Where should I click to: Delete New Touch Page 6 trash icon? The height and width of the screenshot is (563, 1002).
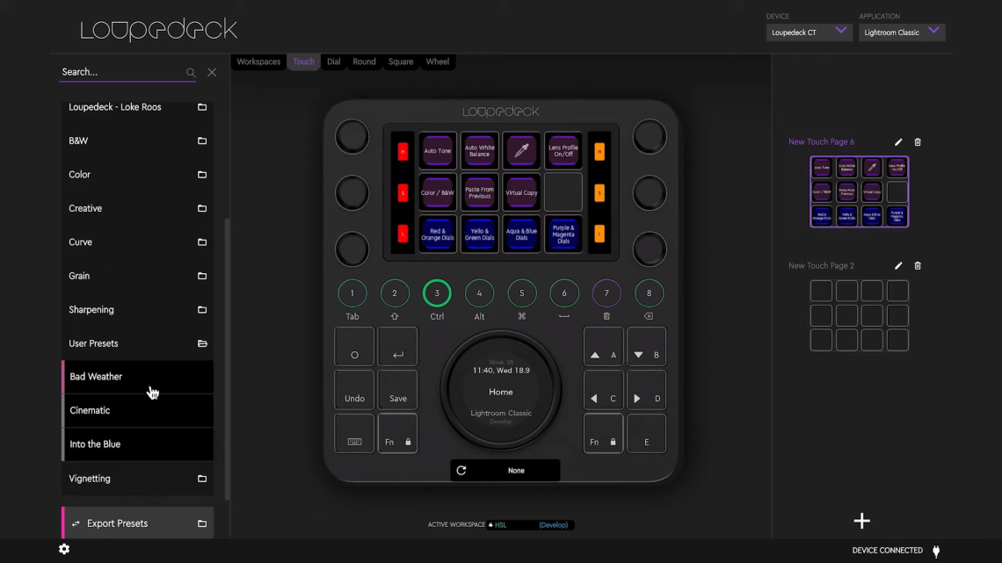pyautogui.click(x=918, y=141)
